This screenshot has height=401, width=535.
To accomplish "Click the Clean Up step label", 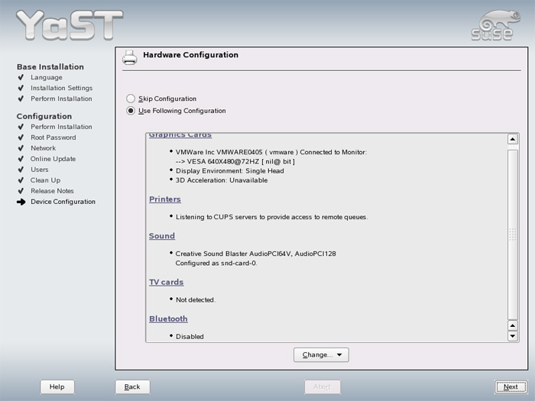I will (45, 180).
